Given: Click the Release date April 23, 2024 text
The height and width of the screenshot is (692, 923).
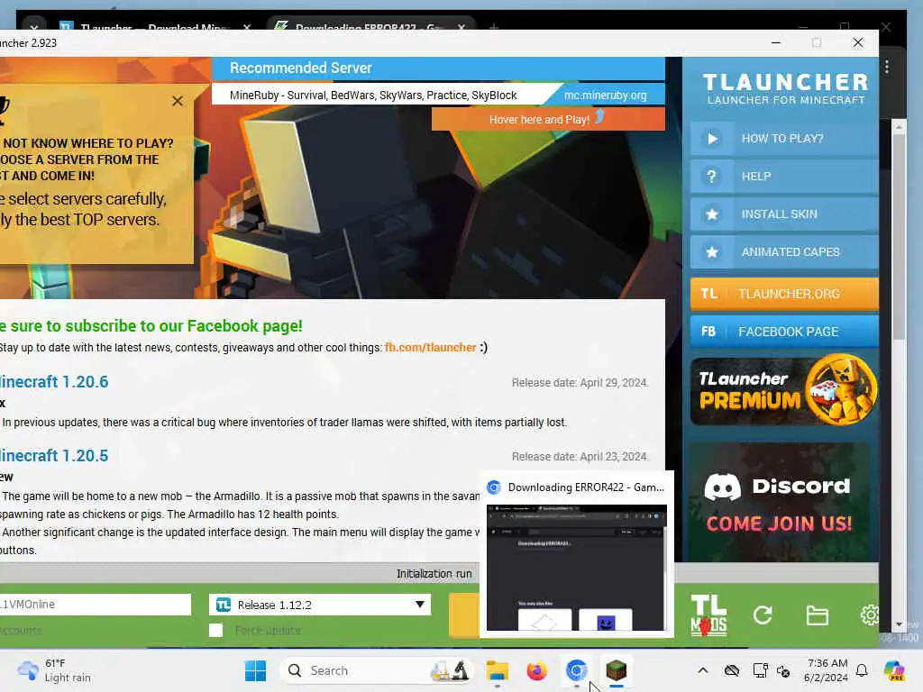Looking at the screenshot, I should tap(580, 457).
